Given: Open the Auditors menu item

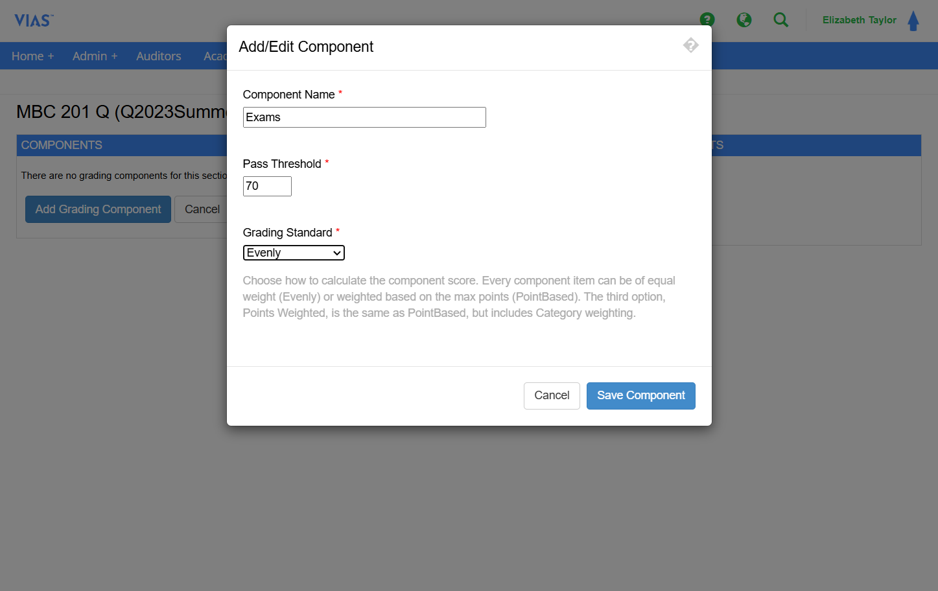Looking at the screenshot, I should coord(158,56).
